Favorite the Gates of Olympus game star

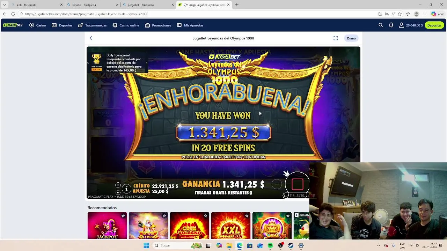pos(164,216)
